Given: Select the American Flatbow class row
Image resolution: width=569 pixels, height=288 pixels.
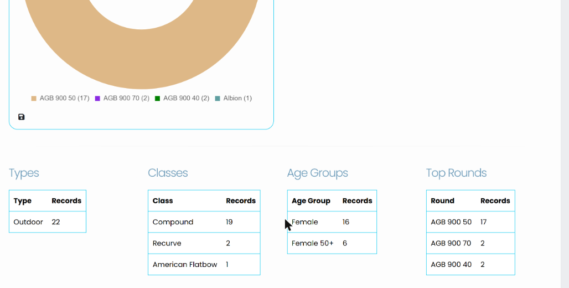Looking at the screenshot, I should pos(204,264).
